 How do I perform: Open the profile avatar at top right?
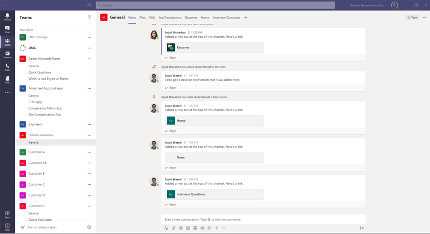click(395, 5)
